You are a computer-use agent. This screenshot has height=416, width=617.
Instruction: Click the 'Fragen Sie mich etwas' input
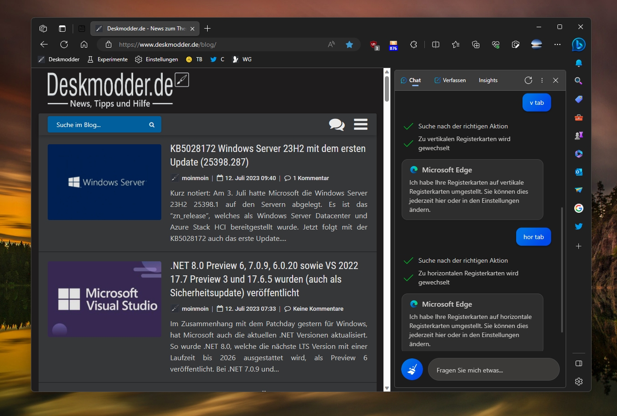click(x=493, y=370)
